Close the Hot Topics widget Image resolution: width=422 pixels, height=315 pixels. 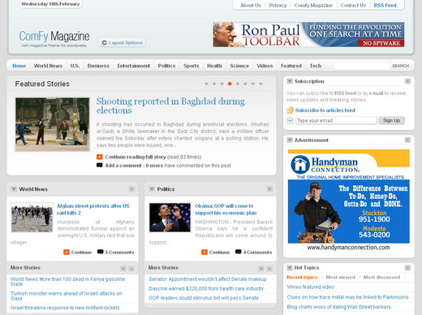[407, 268]
